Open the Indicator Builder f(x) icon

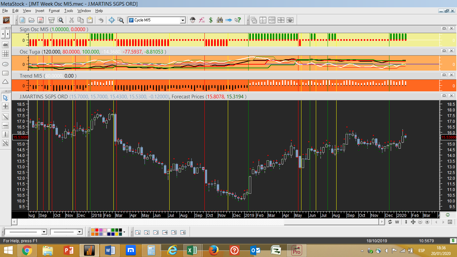coord(202,20)
